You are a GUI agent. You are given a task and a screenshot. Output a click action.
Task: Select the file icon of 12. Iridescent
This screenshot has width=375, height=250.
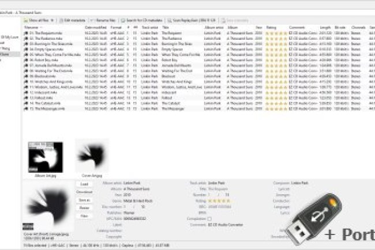[x=26, y=92]
